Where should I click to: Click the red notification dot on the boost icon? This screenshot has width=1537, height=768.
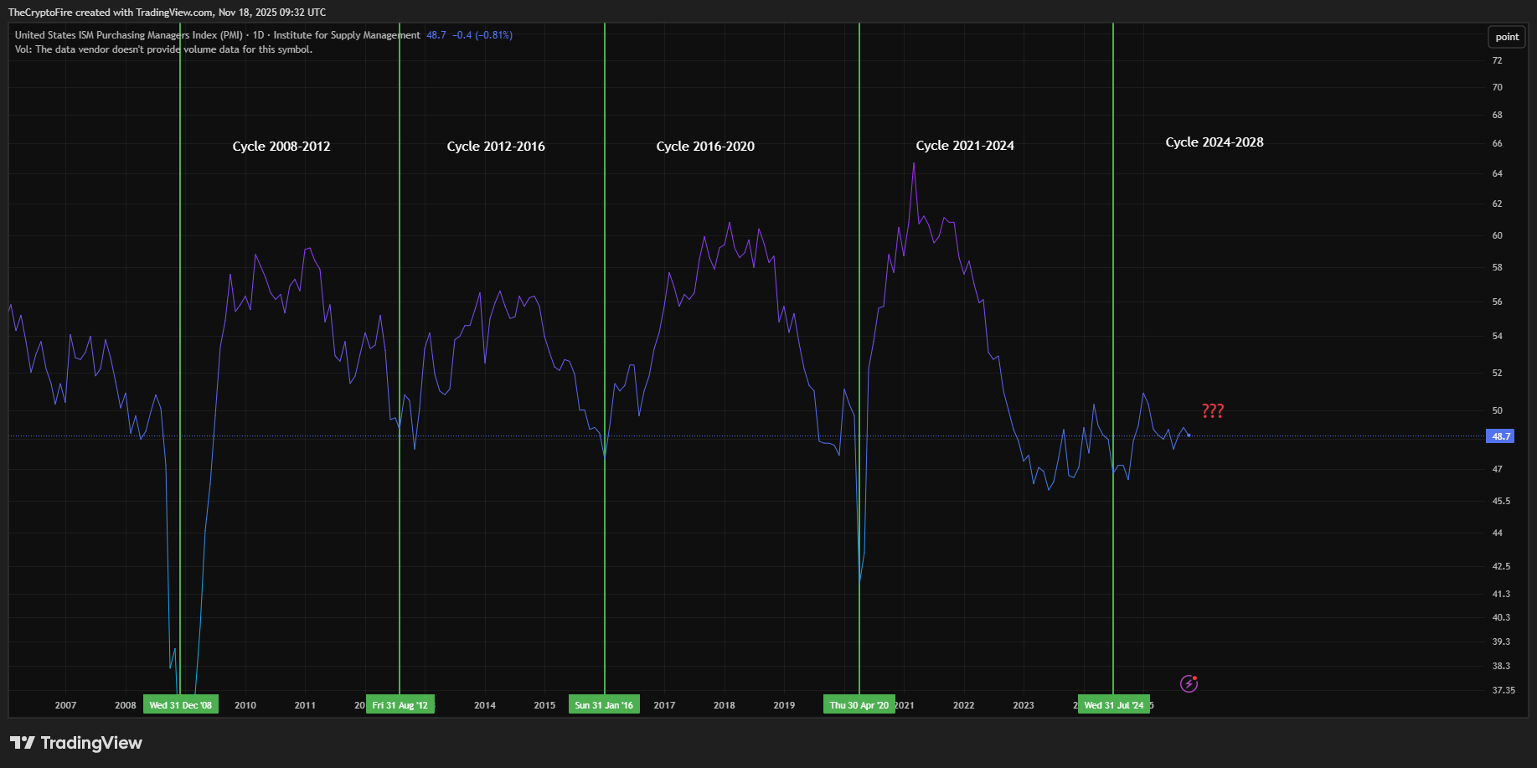1196,677
